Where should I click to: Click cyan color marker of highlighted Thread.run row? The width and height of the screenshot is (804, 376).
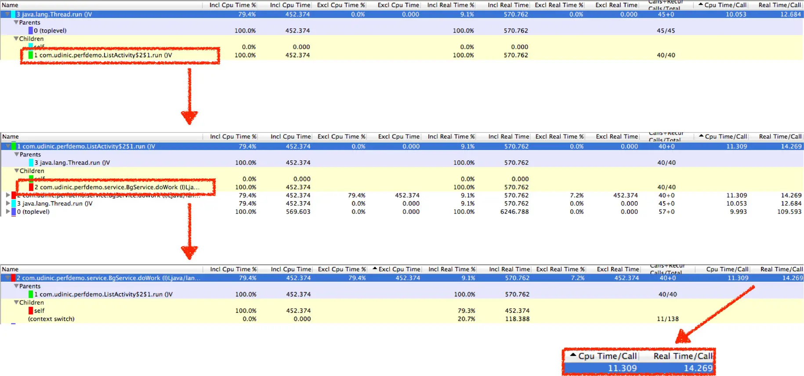(13, 14)
